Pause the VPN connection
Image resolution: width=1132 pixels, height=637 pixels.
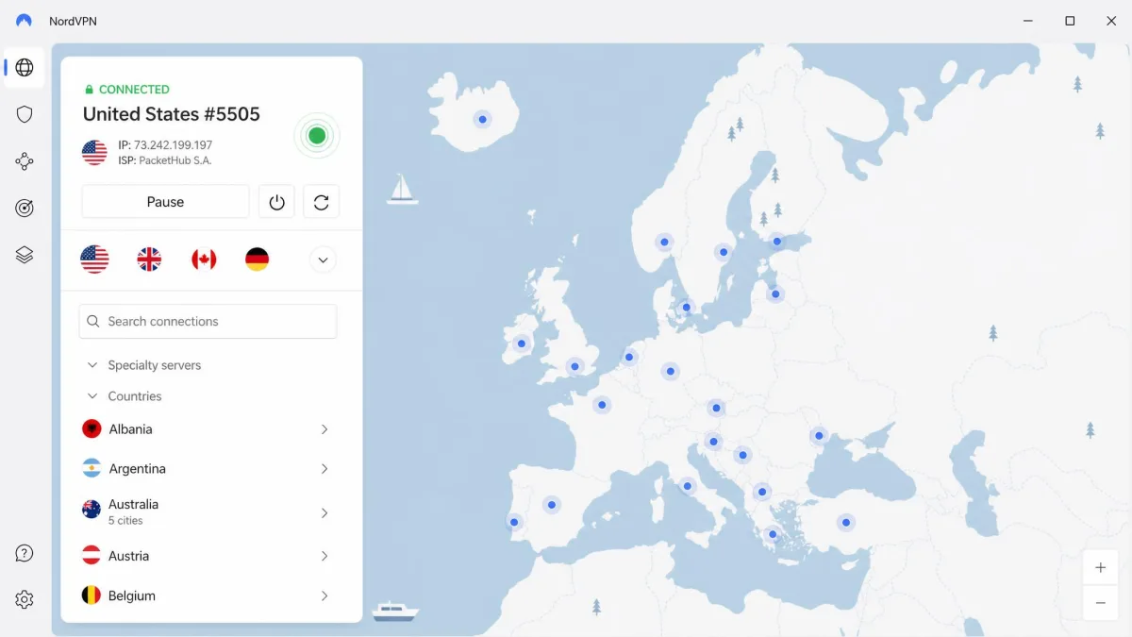click(165, 202)
